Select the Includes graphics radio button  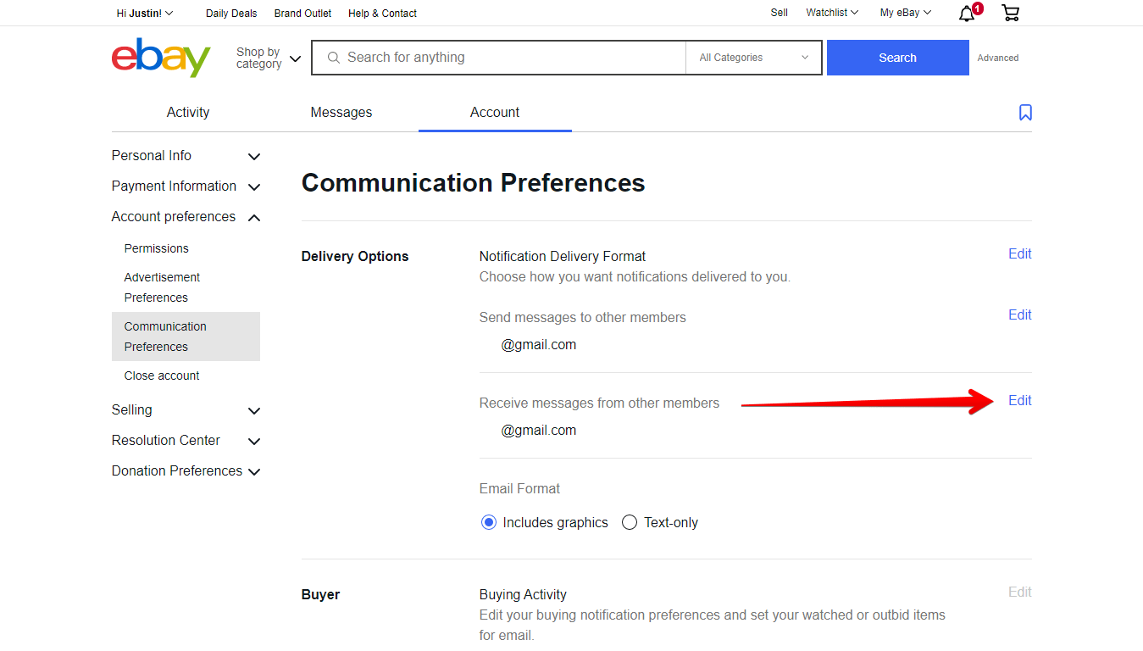[488, 522]
